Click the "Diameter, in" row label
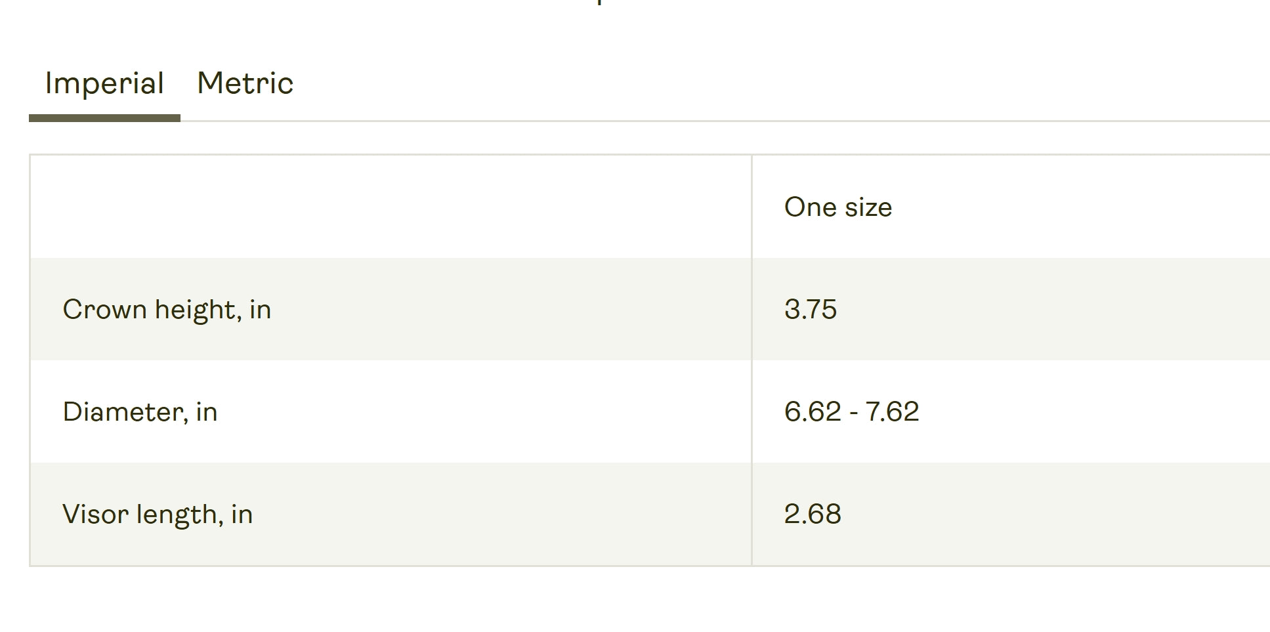 (140, 412)
